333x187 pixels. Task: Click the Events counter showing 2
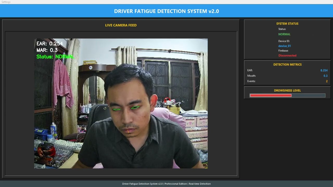coord(327,81)
